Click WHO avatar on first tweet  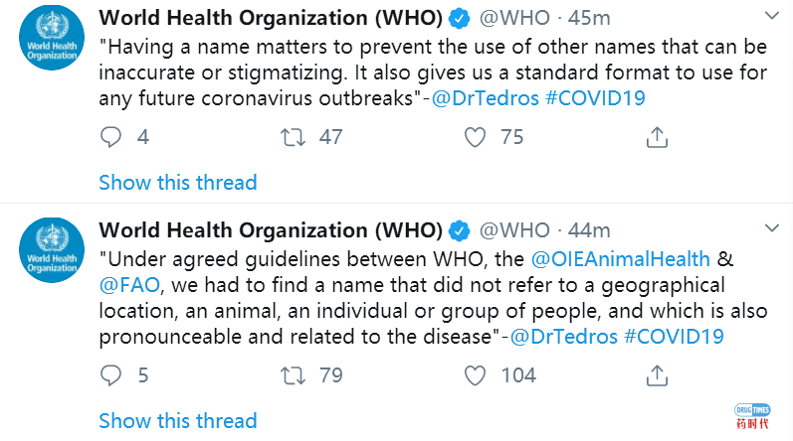[x=52, y=38]
